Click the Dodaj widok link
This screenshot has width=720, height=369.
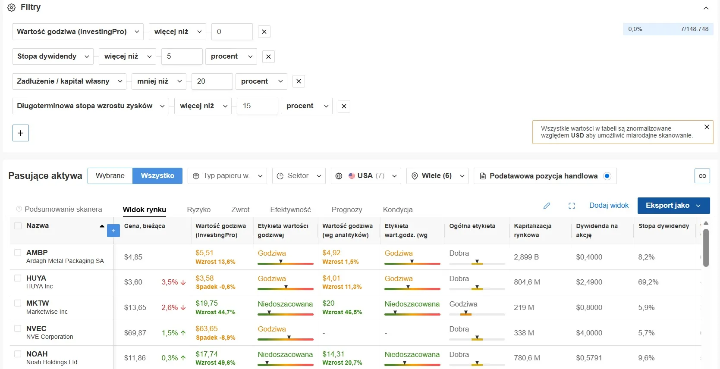pyautogui.click(x=609, y=206)
